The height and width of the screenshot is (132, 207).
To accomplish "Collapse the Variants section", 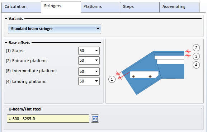I will coord(6,19).
